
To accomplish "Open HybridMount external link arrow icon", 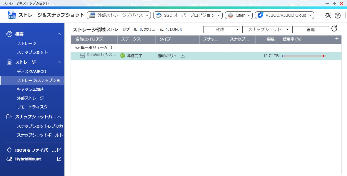I will 59,159.
